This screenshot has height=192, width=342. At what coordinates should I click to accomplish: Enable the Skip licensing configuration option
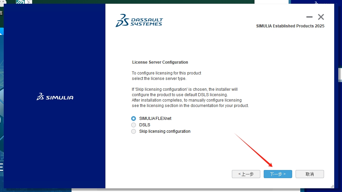point(134,131)
